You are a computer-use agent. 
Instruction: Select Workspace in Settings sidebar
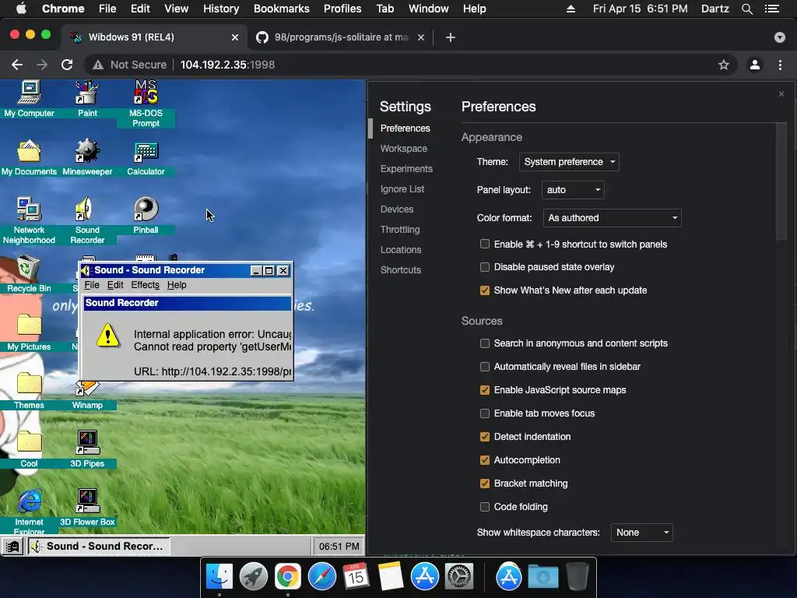coord(404,149)
